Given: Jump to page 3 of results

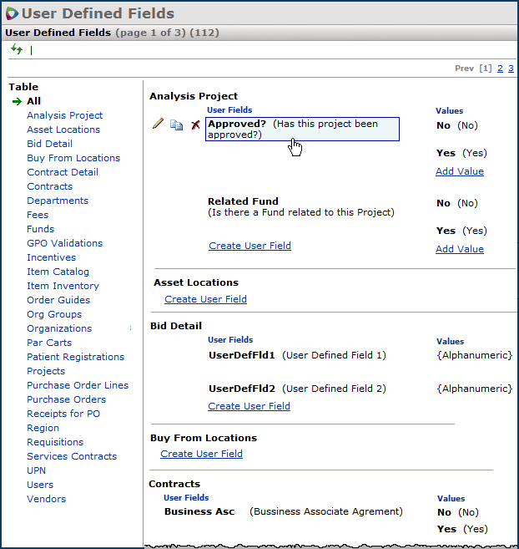Looking at the screenshot, I should 511,69.
